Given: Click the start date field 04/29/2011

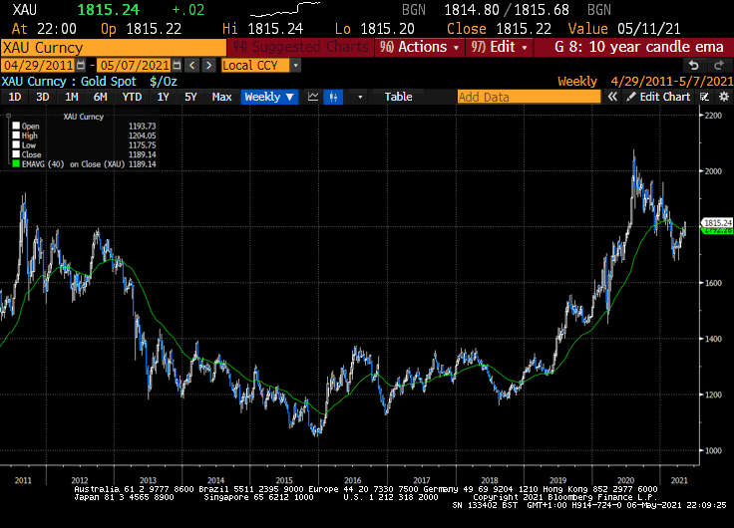Looking at the screenshot, I should pyautogui.click(x=38, y=66).
